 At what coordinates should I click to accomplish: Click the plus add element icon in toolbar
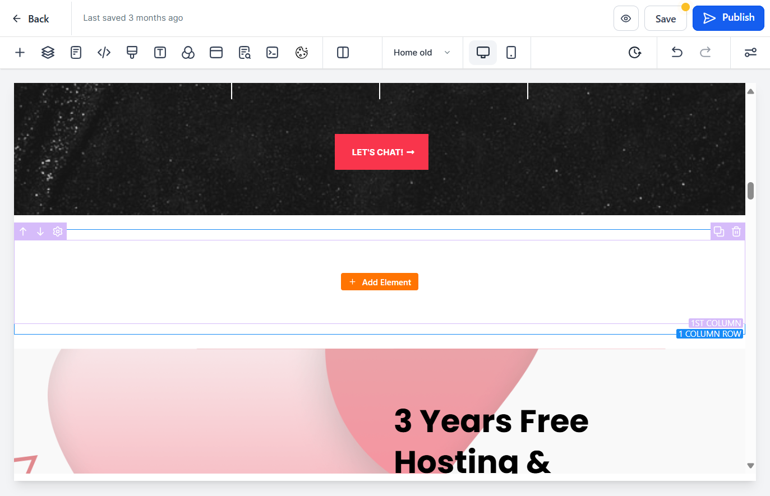pos(20,53)
